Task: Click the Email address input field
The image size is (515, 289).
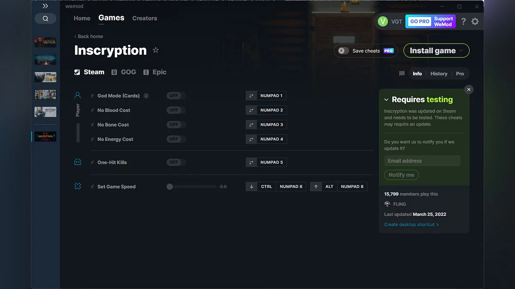Action: pyautogui.click(x=422, y=161)
